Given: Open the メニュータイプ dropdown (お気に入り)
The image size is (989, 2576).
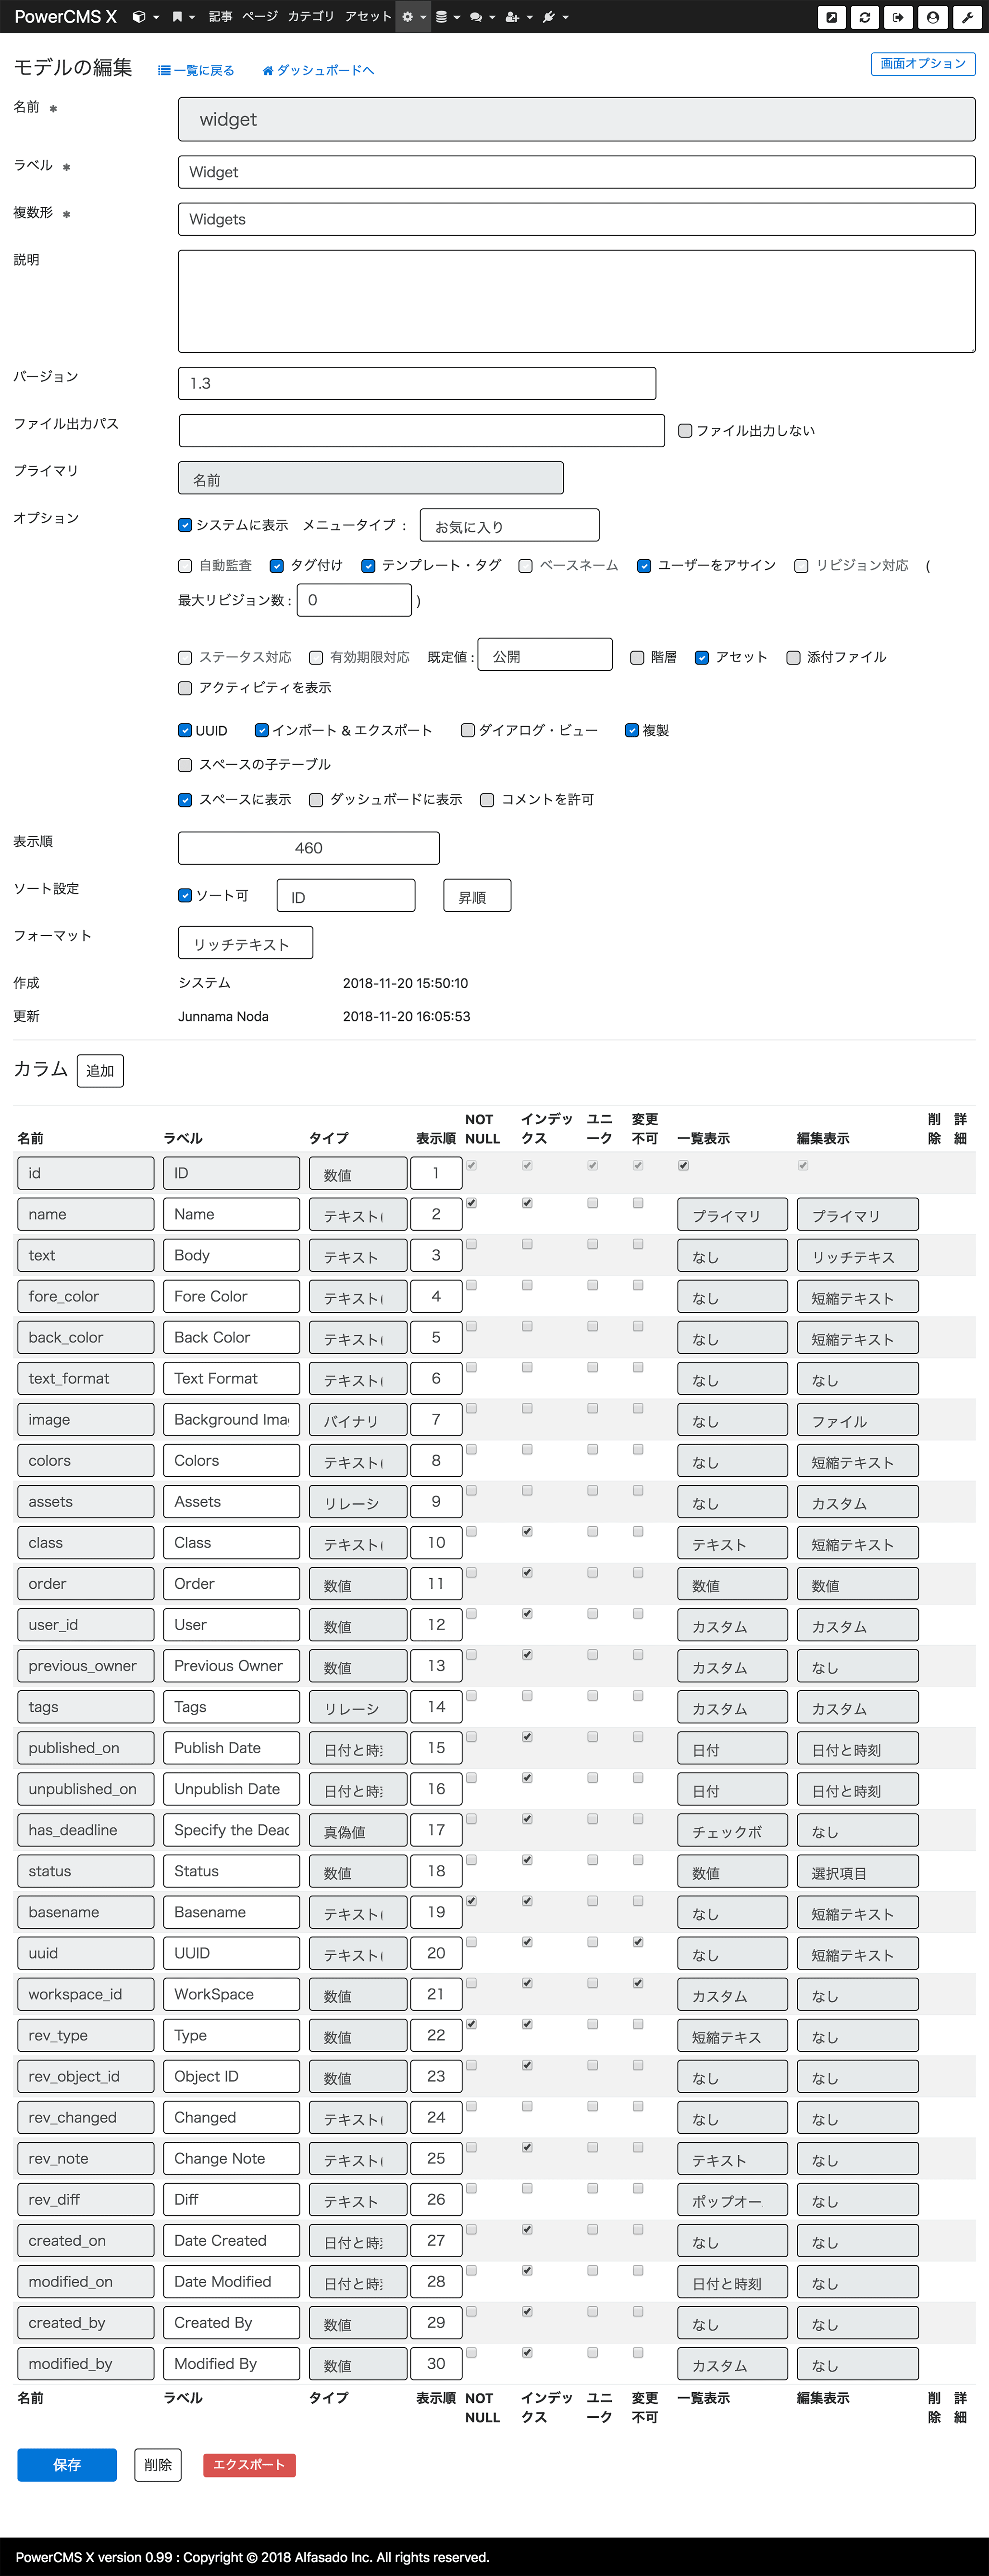Looking at the screenshot, I should [508, 526].
